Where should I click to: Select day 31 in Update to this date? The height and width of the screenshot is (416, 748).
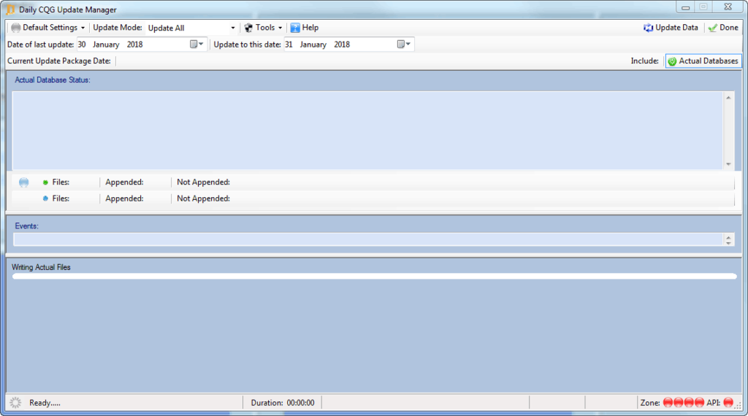pos(289,45)
